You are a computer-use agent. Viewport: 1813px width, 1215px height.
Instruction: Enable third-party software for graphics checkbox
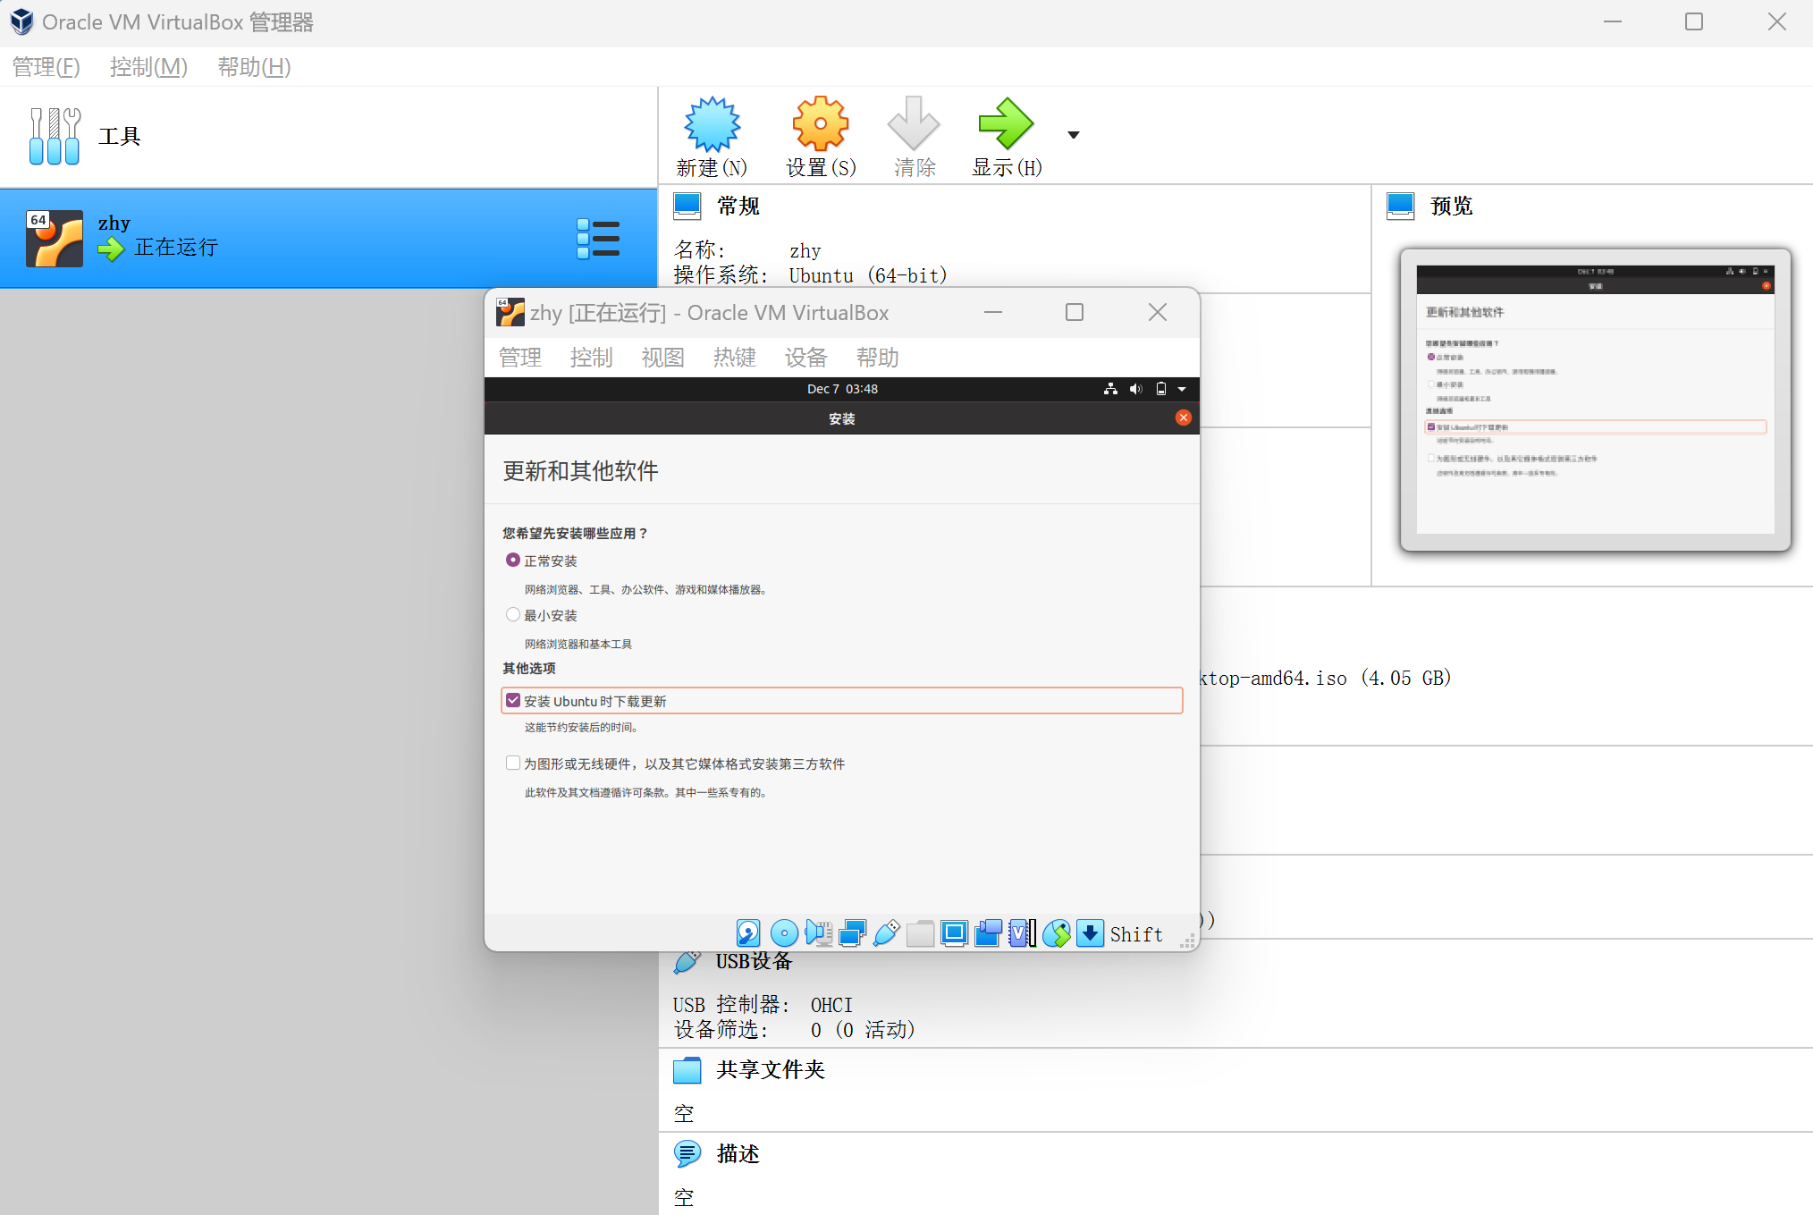point(513,763)
